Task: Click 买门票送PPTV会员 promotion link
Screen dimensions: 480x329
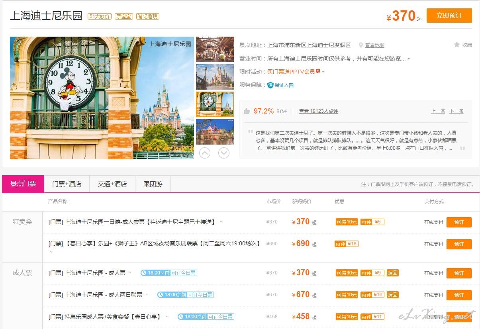Action: [291, 72]
